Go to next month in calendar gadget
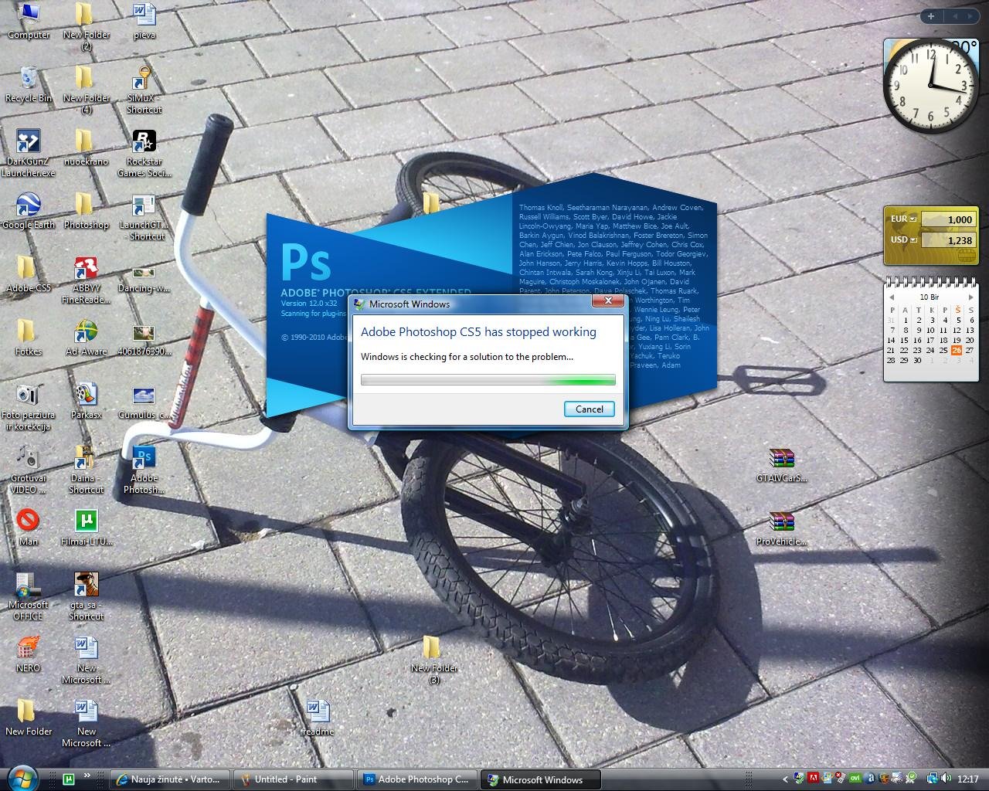 (971, 297)
